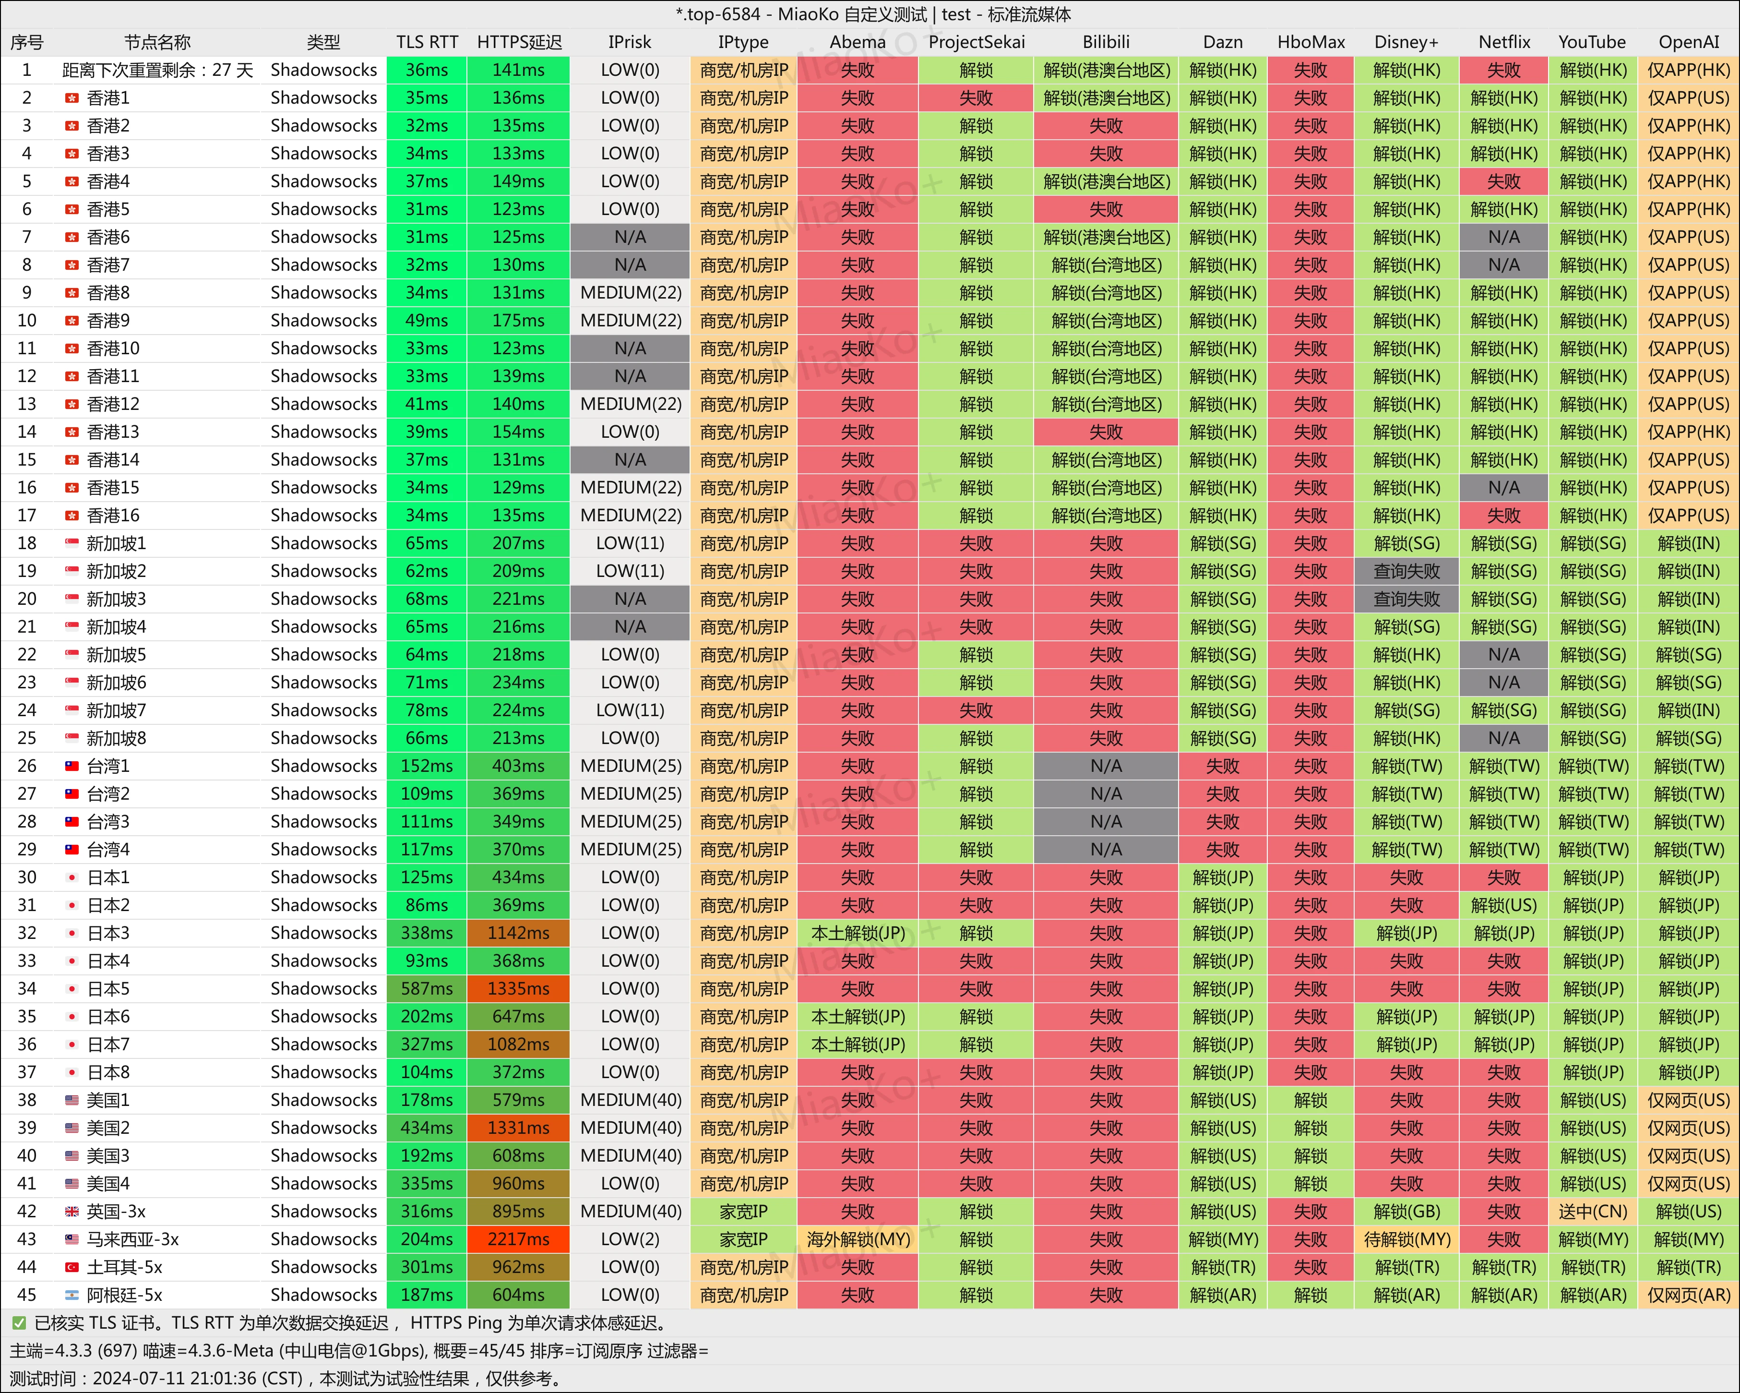This screenshot has width=1740, height=1393.
Task: Click the 待解锁(MY) Disney+ cell
Action: tap(1406, 1240)
